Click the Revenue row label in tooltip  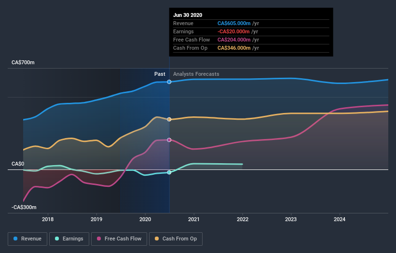[183, 24]
